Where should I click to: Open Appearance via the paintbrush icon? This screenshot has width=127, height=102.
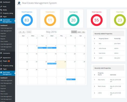[1, 58]
